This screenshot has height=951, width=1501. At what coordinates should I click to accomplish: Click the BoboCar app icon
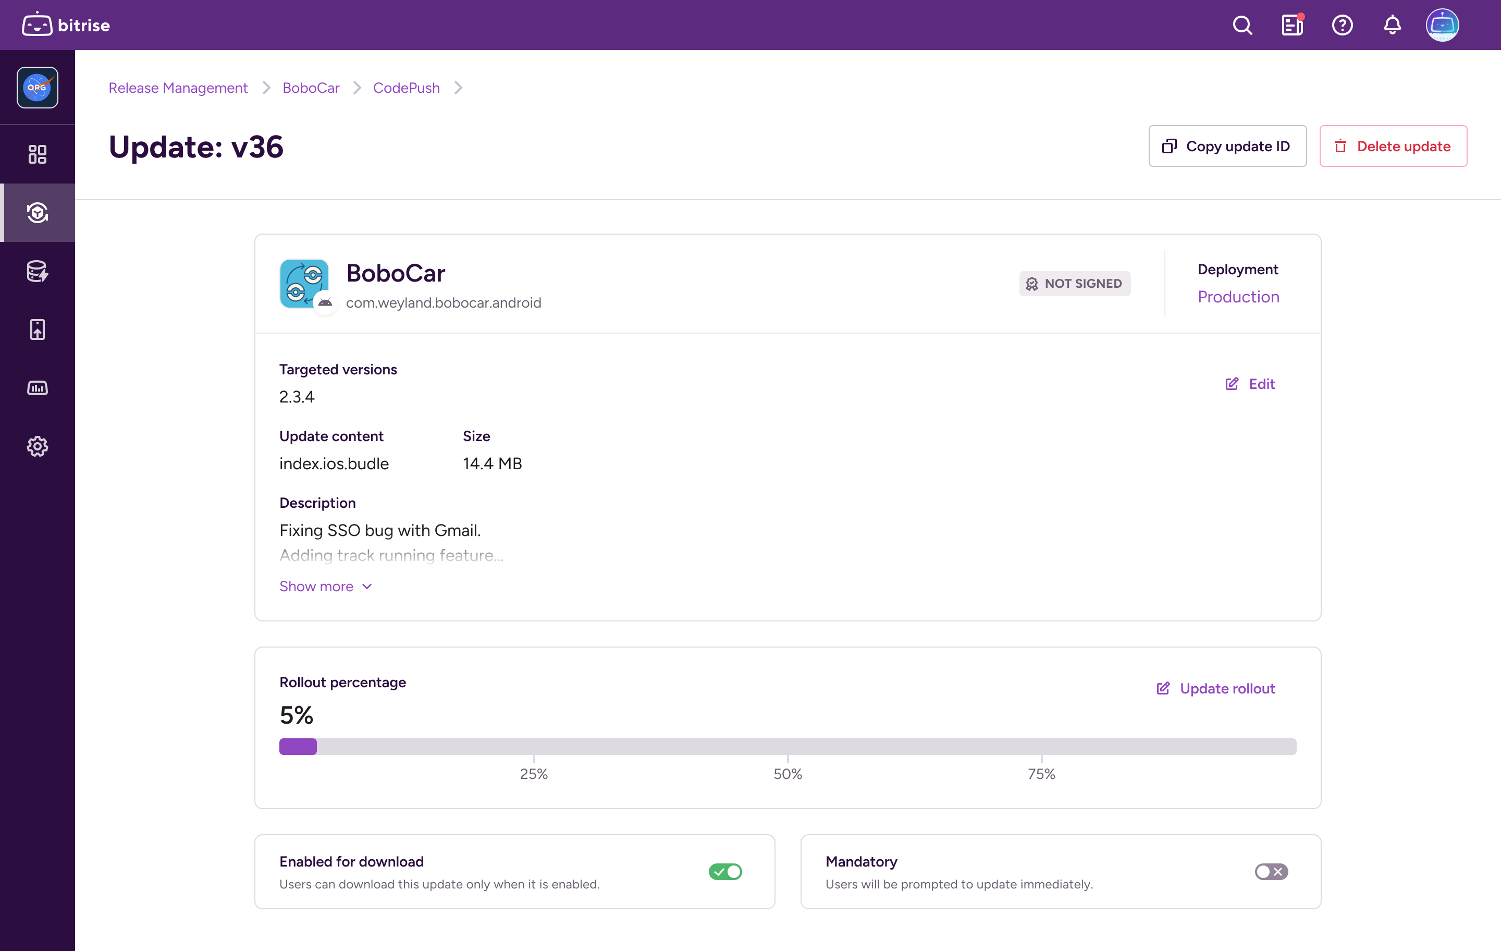[x=304, y=283]
